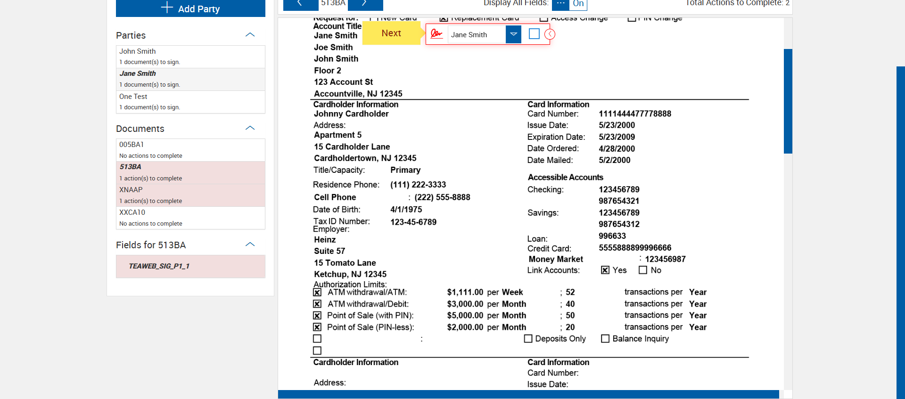Check the Deposits Only checkbox

click(528, 339)
